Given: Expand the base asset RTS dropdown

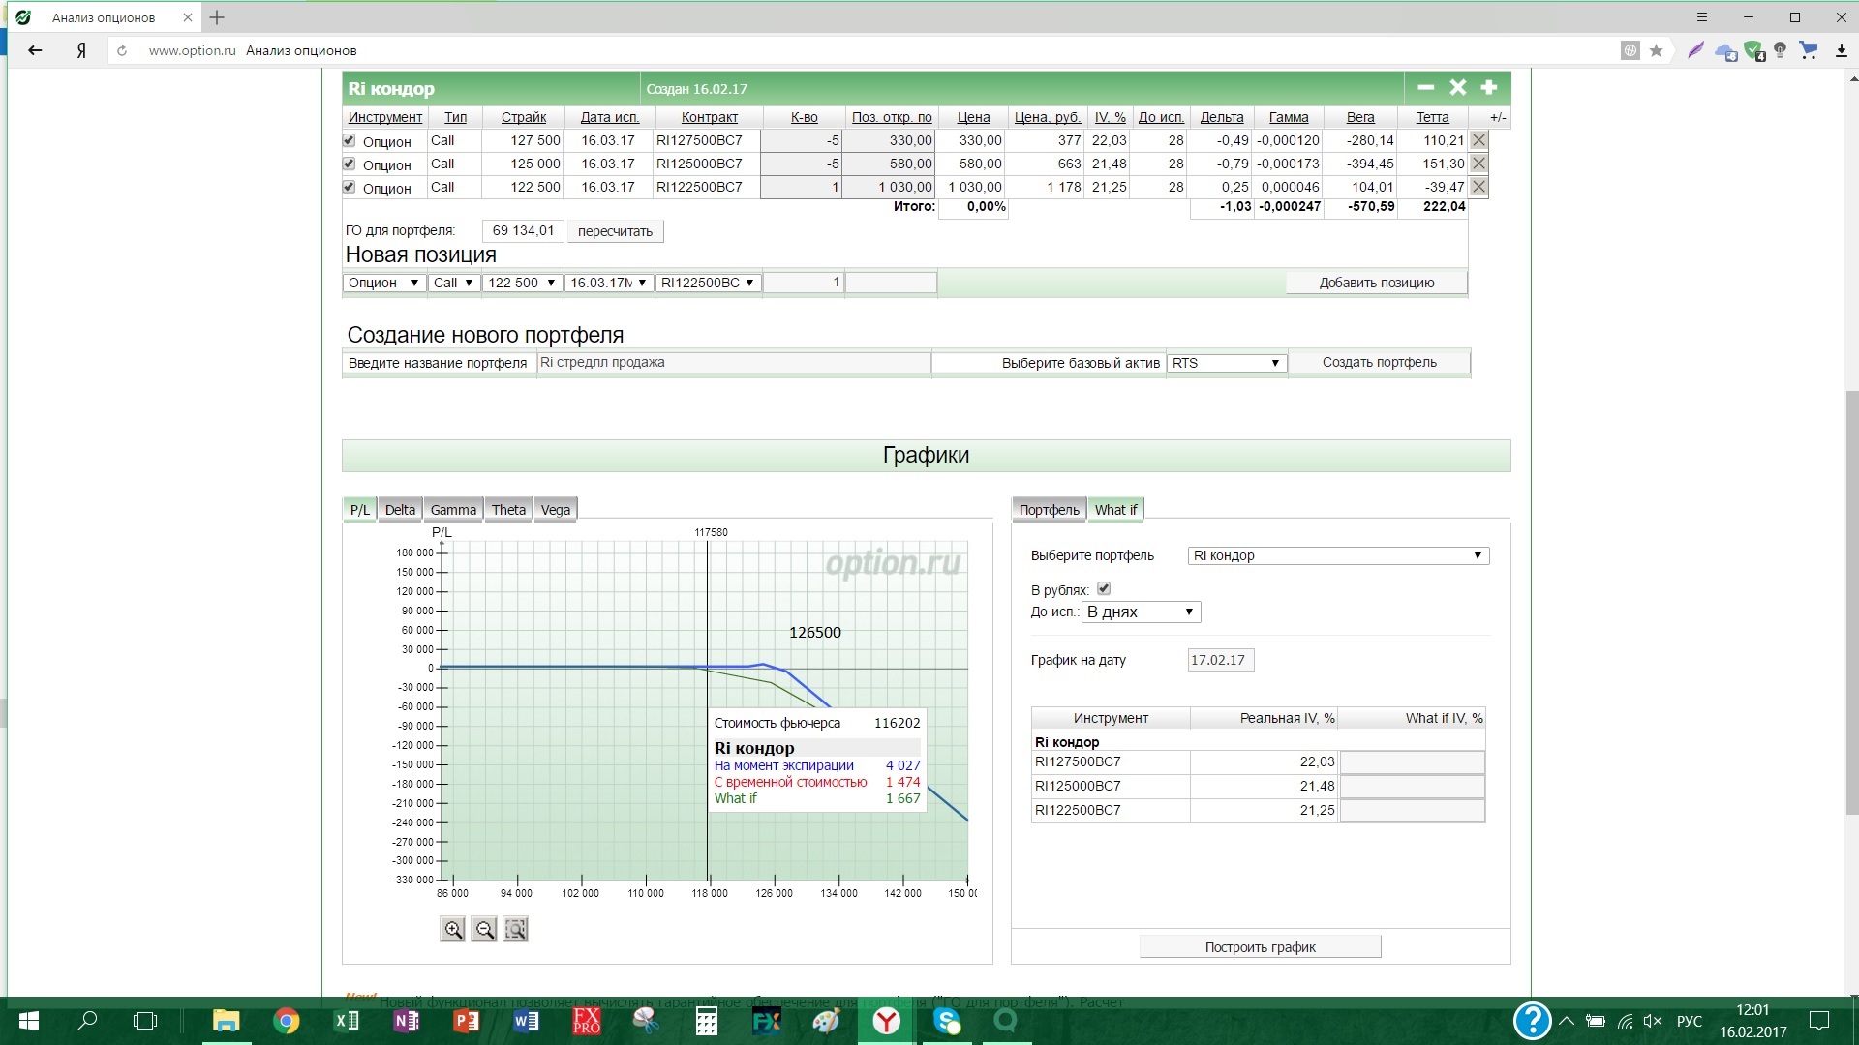Looking at the screenshot, I should click(x=1226, y=363).
